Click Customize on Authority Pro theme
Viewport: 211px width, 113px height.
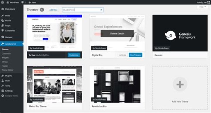tap(74, 55)
